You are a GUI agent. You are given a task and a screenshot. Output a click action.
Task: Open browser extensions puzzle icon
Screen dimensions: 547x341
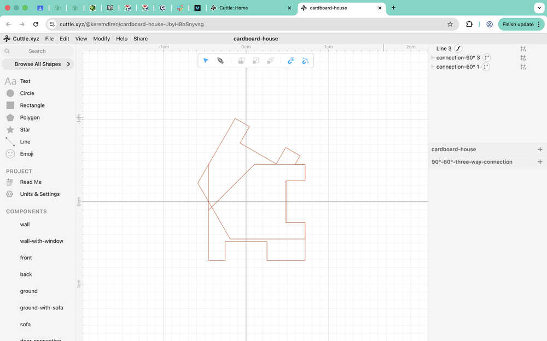click(469, 25)
